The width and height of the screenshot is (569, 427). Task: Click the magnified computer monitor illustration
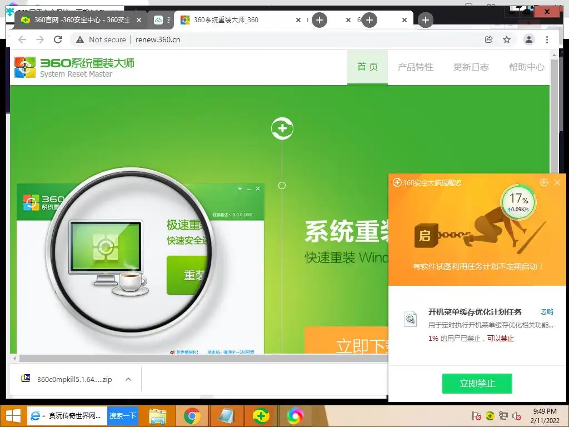(x=106, y=253)
